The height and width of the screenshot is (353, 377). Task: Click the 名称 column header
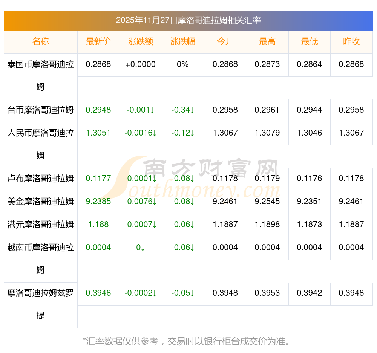(40, 42)
